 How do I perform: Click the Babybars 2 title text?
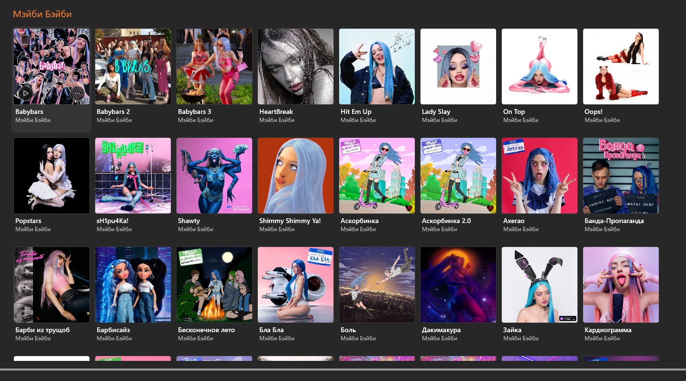tap(113, 112)
